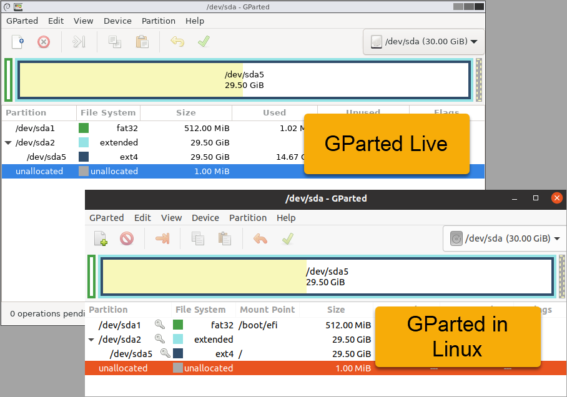
Task: Open Partition menu in back window
Action: pyautogui.click(x=159, y=21)
